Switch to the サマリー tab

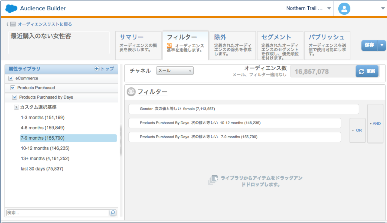(138, 46)
